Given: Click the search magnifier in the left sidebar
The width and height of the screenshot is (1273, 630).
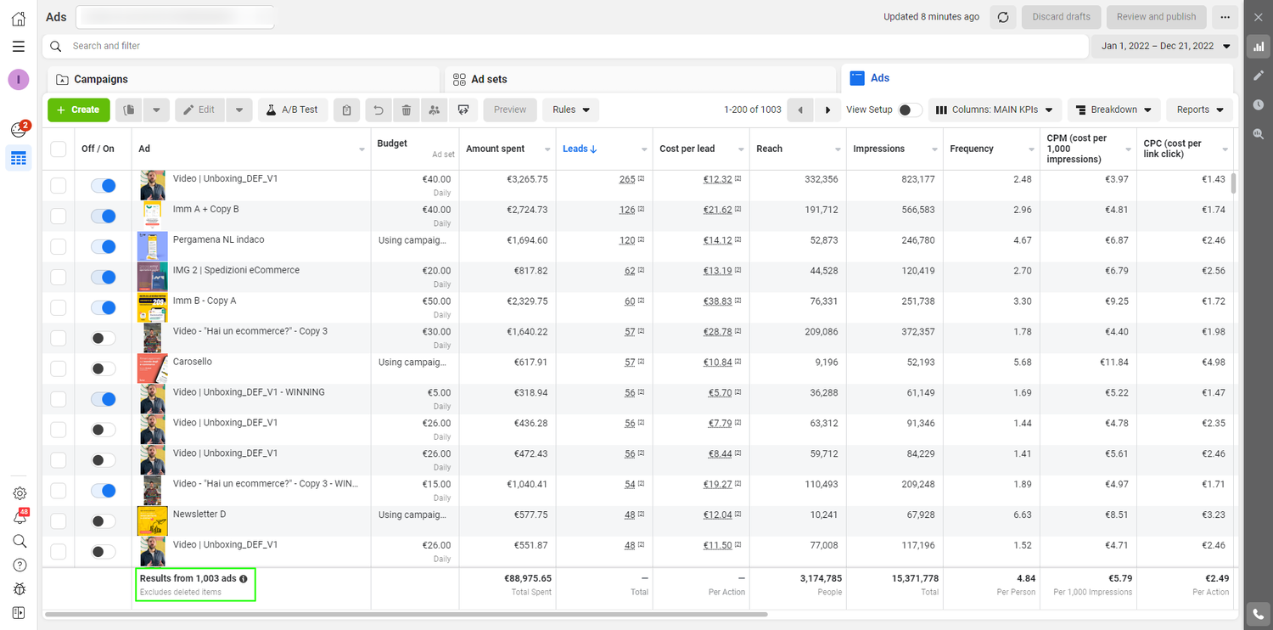Looking at the screenshot, I should (x=19, y=541).
